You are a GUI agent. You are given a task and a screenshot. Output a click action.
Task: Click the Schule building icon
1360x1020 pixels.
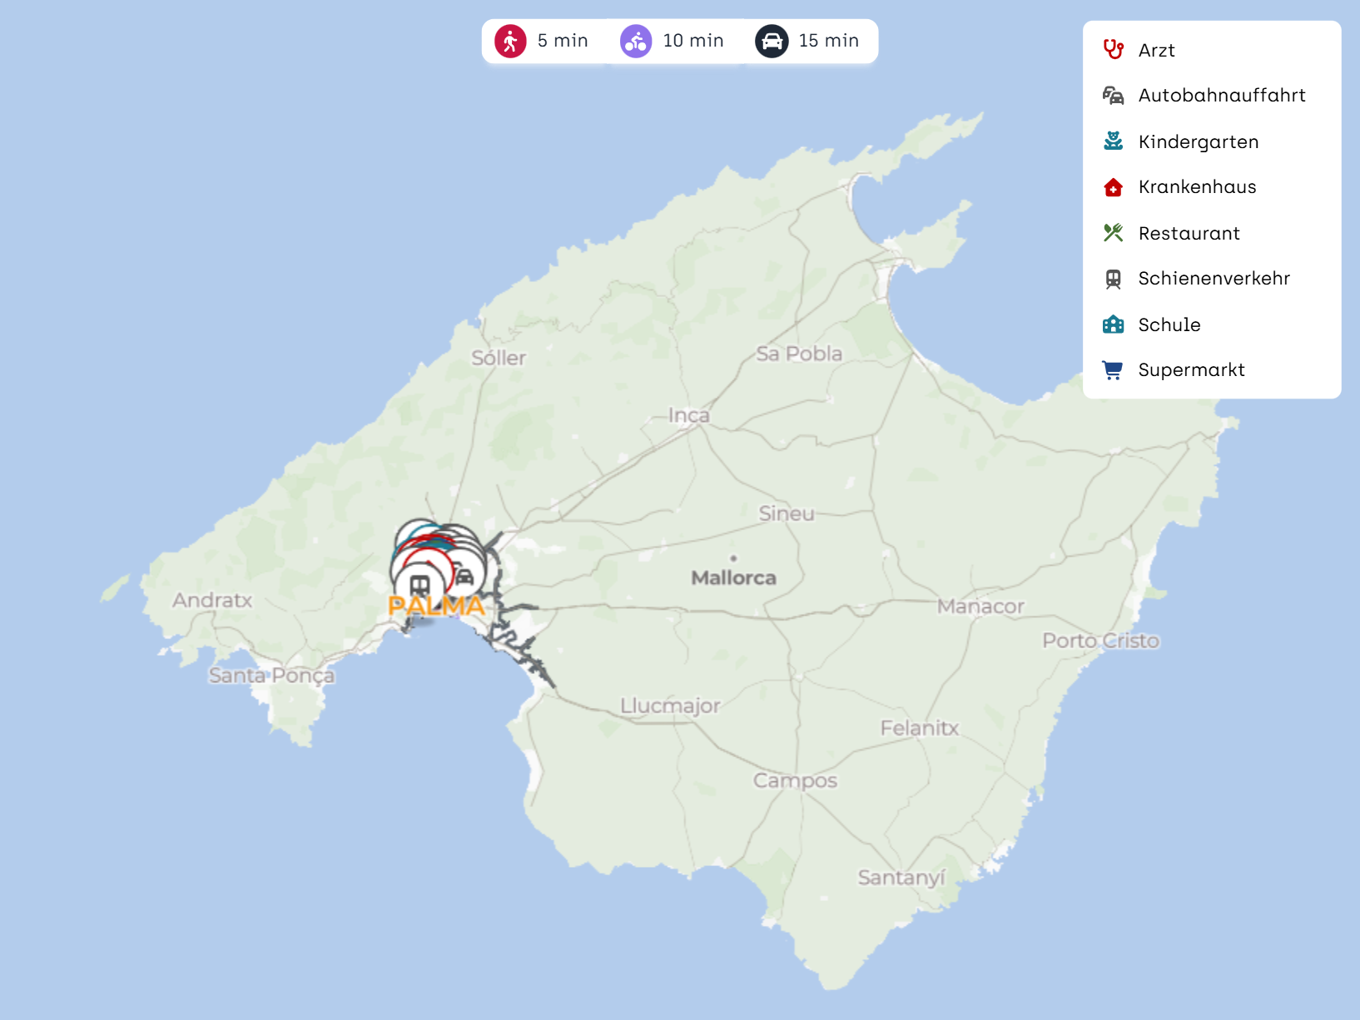click(x=1113, y=324)
